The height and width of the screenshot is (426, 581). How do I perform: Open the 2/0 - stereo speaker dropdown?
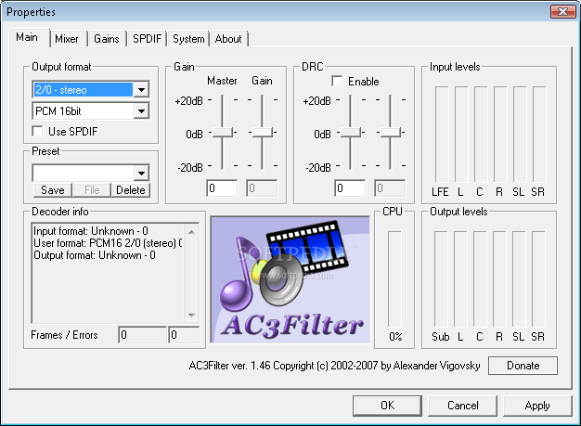coord(141,90)
